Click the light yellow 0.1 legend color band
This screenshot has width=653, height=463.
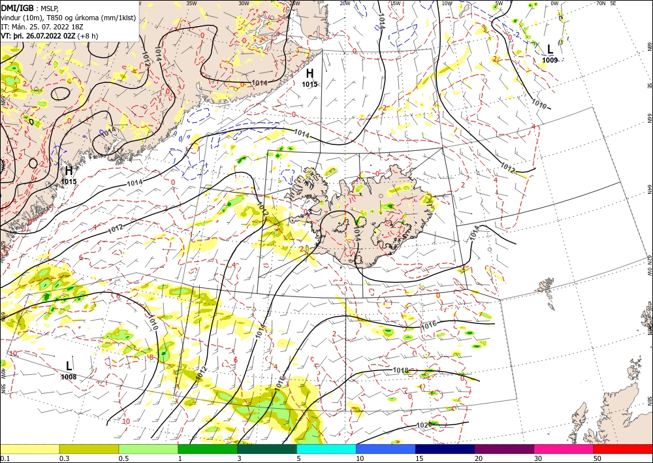pos(29,449)
